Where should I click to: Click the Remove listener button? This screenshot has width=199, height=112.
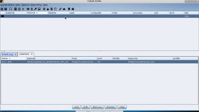(97, 107)
